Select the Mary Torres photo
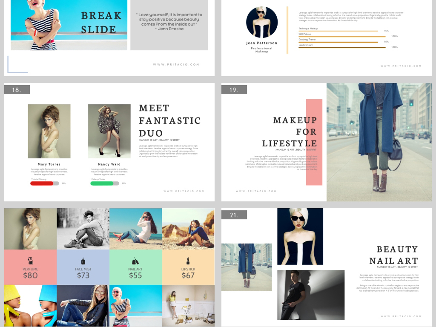 pyautogui.click(x=49, y=131)
